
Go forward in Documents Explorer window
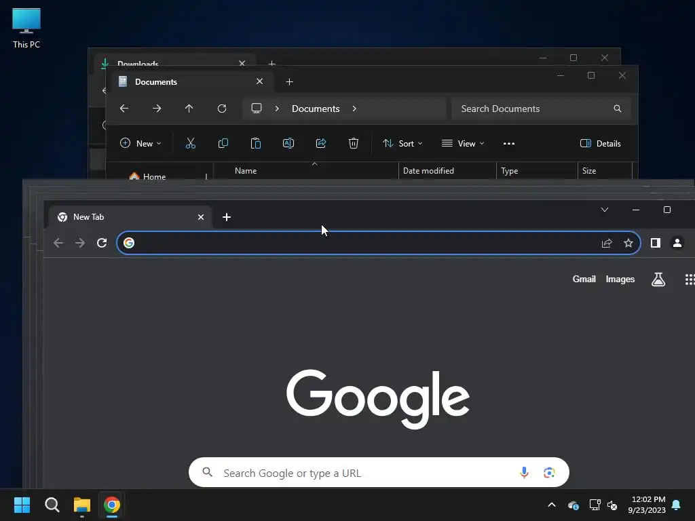[157, 109]
